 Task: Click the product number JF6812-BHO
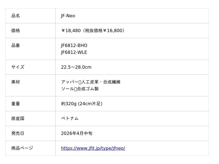click(74, 46)
